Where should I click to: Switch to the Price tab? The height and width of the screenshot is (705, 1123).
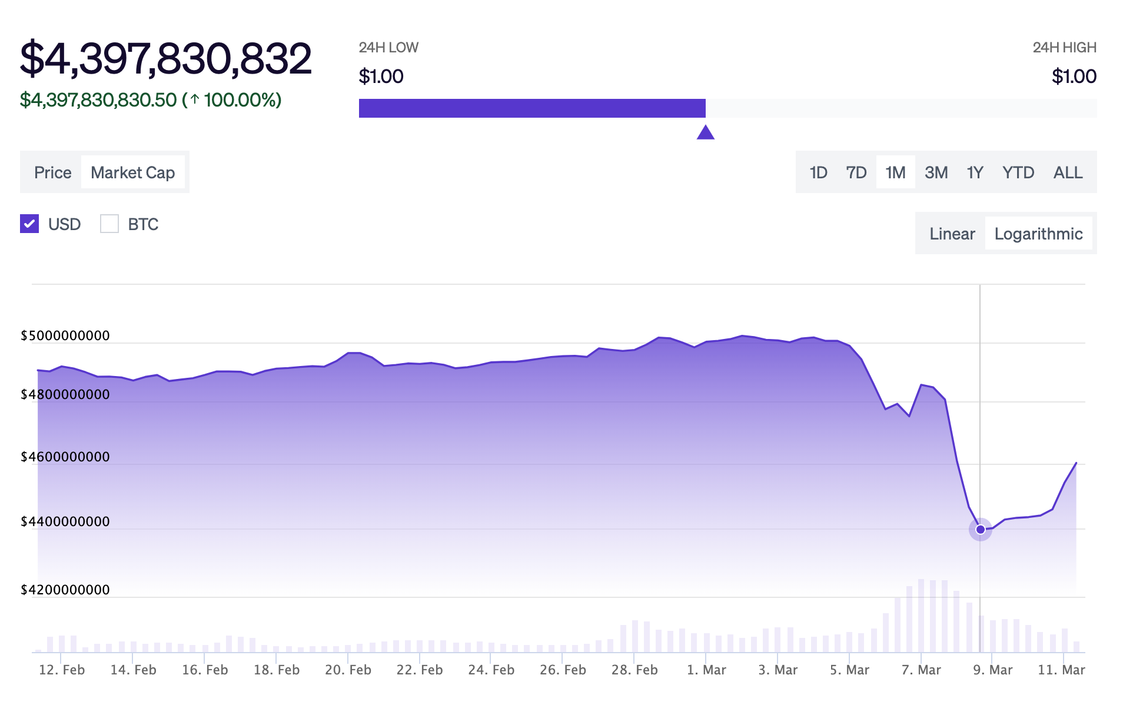(52, 172)
